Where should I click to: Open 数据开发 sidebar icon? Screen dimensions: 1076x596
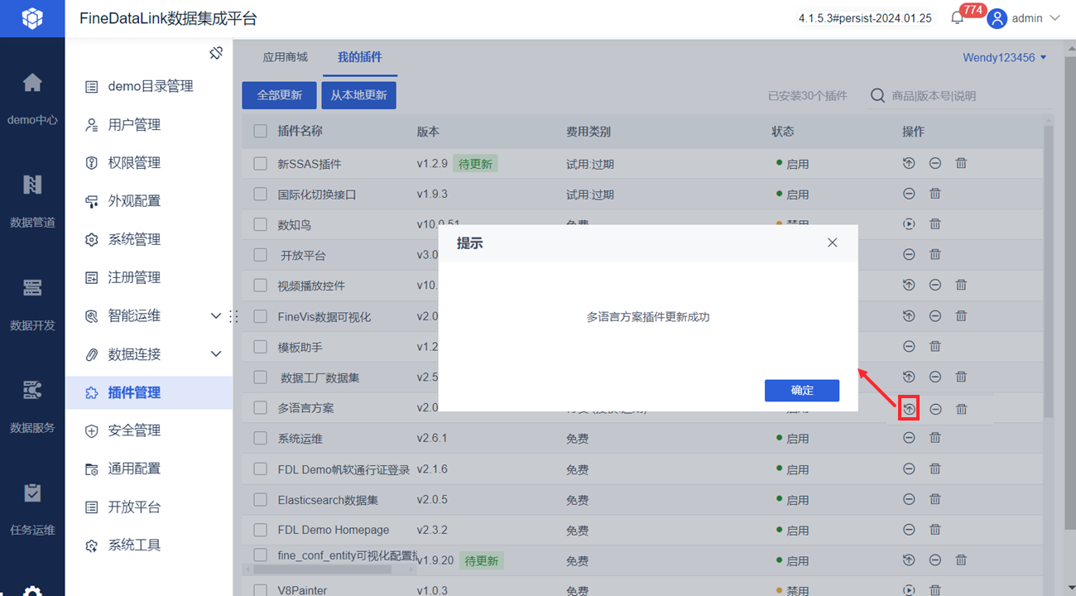point(32,288)
